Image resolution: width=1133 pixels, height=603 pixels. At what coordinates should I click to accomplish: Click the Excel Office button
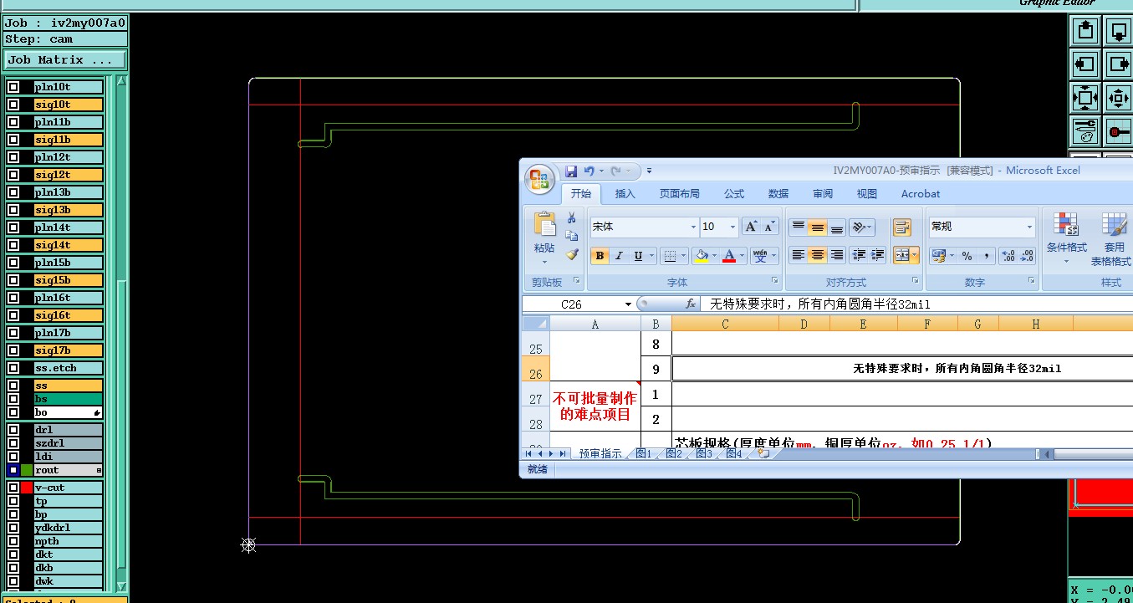539,180
